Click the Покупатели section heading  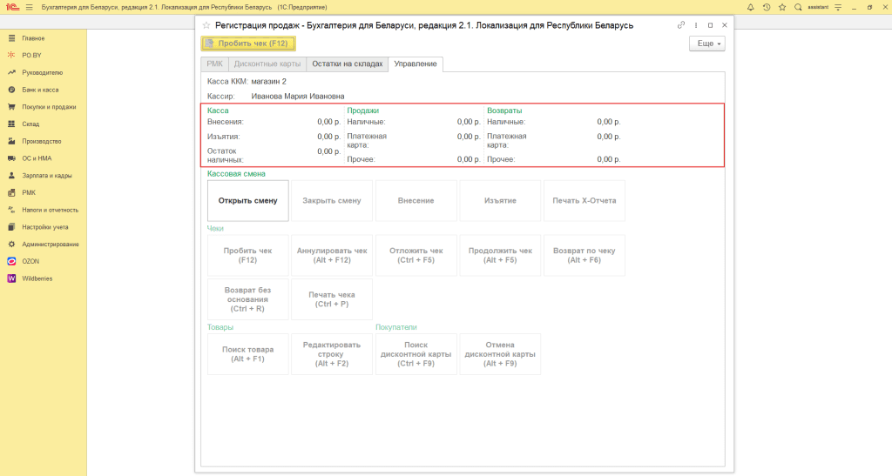pos(396,327)
